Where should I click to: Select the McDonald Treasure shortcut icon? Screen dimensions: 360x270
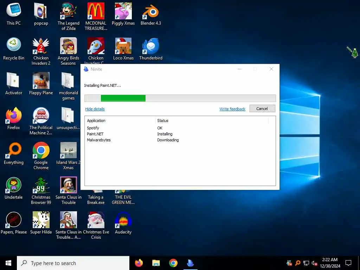pyautogui.click(x=96, y=16)
